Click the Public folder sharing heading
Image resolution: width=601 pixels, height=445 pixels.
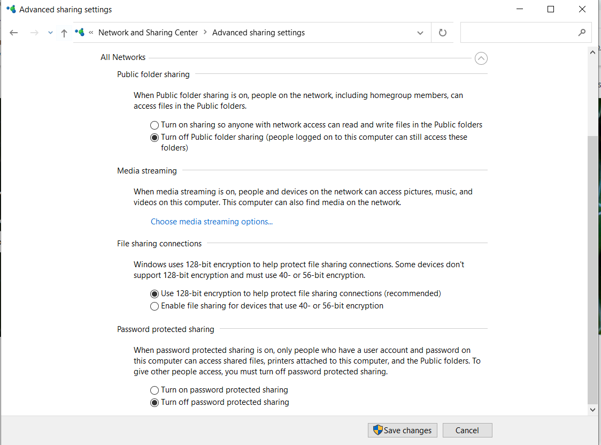coord(153,74)
